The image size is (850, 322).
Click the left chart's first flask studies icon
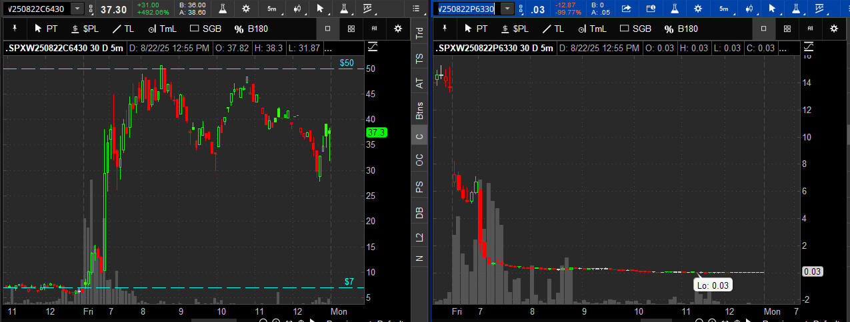[x=219, y=9]
